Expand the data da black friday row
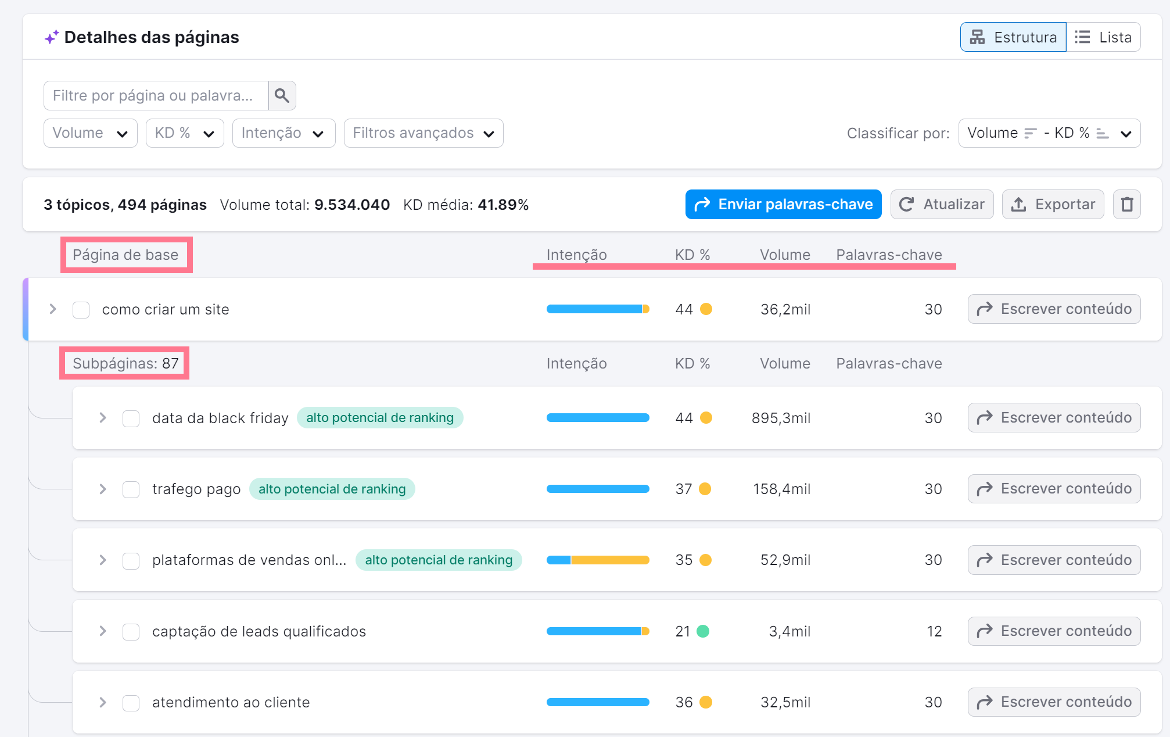Viewport: 1170px width, 737px height. point(103,418)
